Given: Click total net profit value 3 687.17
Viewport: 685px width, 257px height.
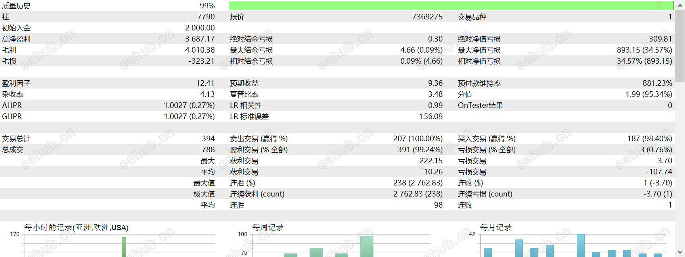Looking at the screenshot, I should click(x=200, y=39).
